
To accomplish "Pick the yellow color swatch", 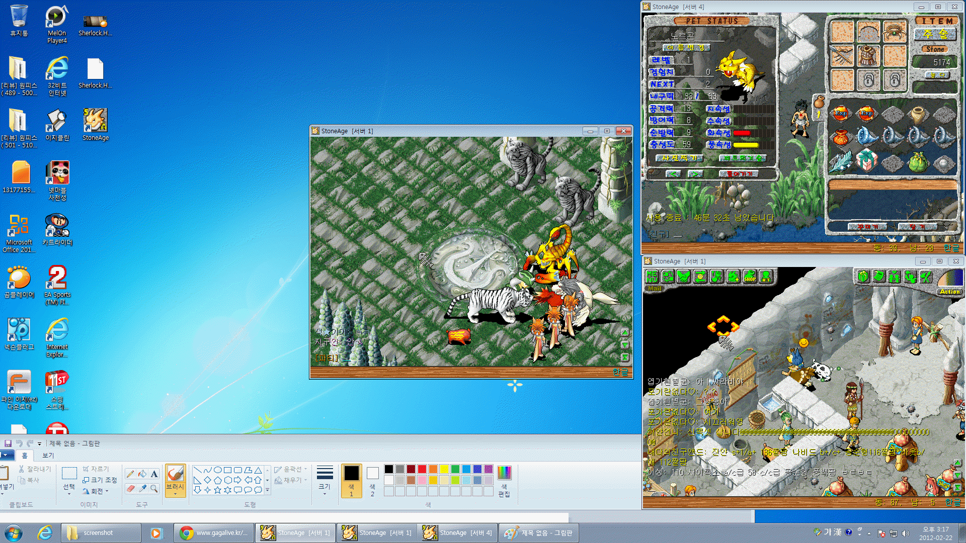I will pos(444,469).
